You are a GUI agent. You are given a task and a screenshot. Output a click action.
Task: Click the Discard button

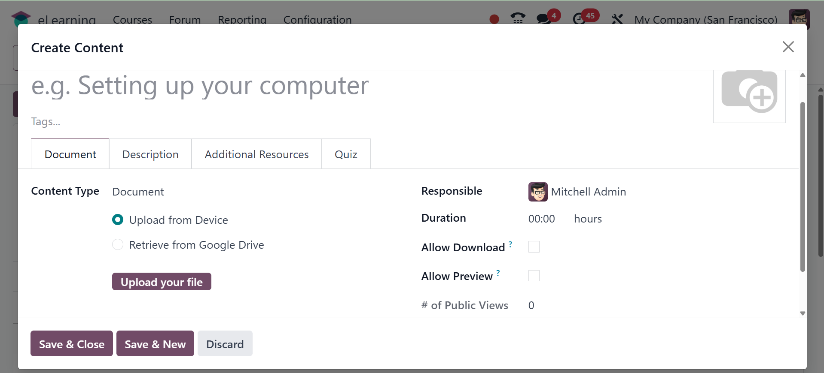point(225,344)
